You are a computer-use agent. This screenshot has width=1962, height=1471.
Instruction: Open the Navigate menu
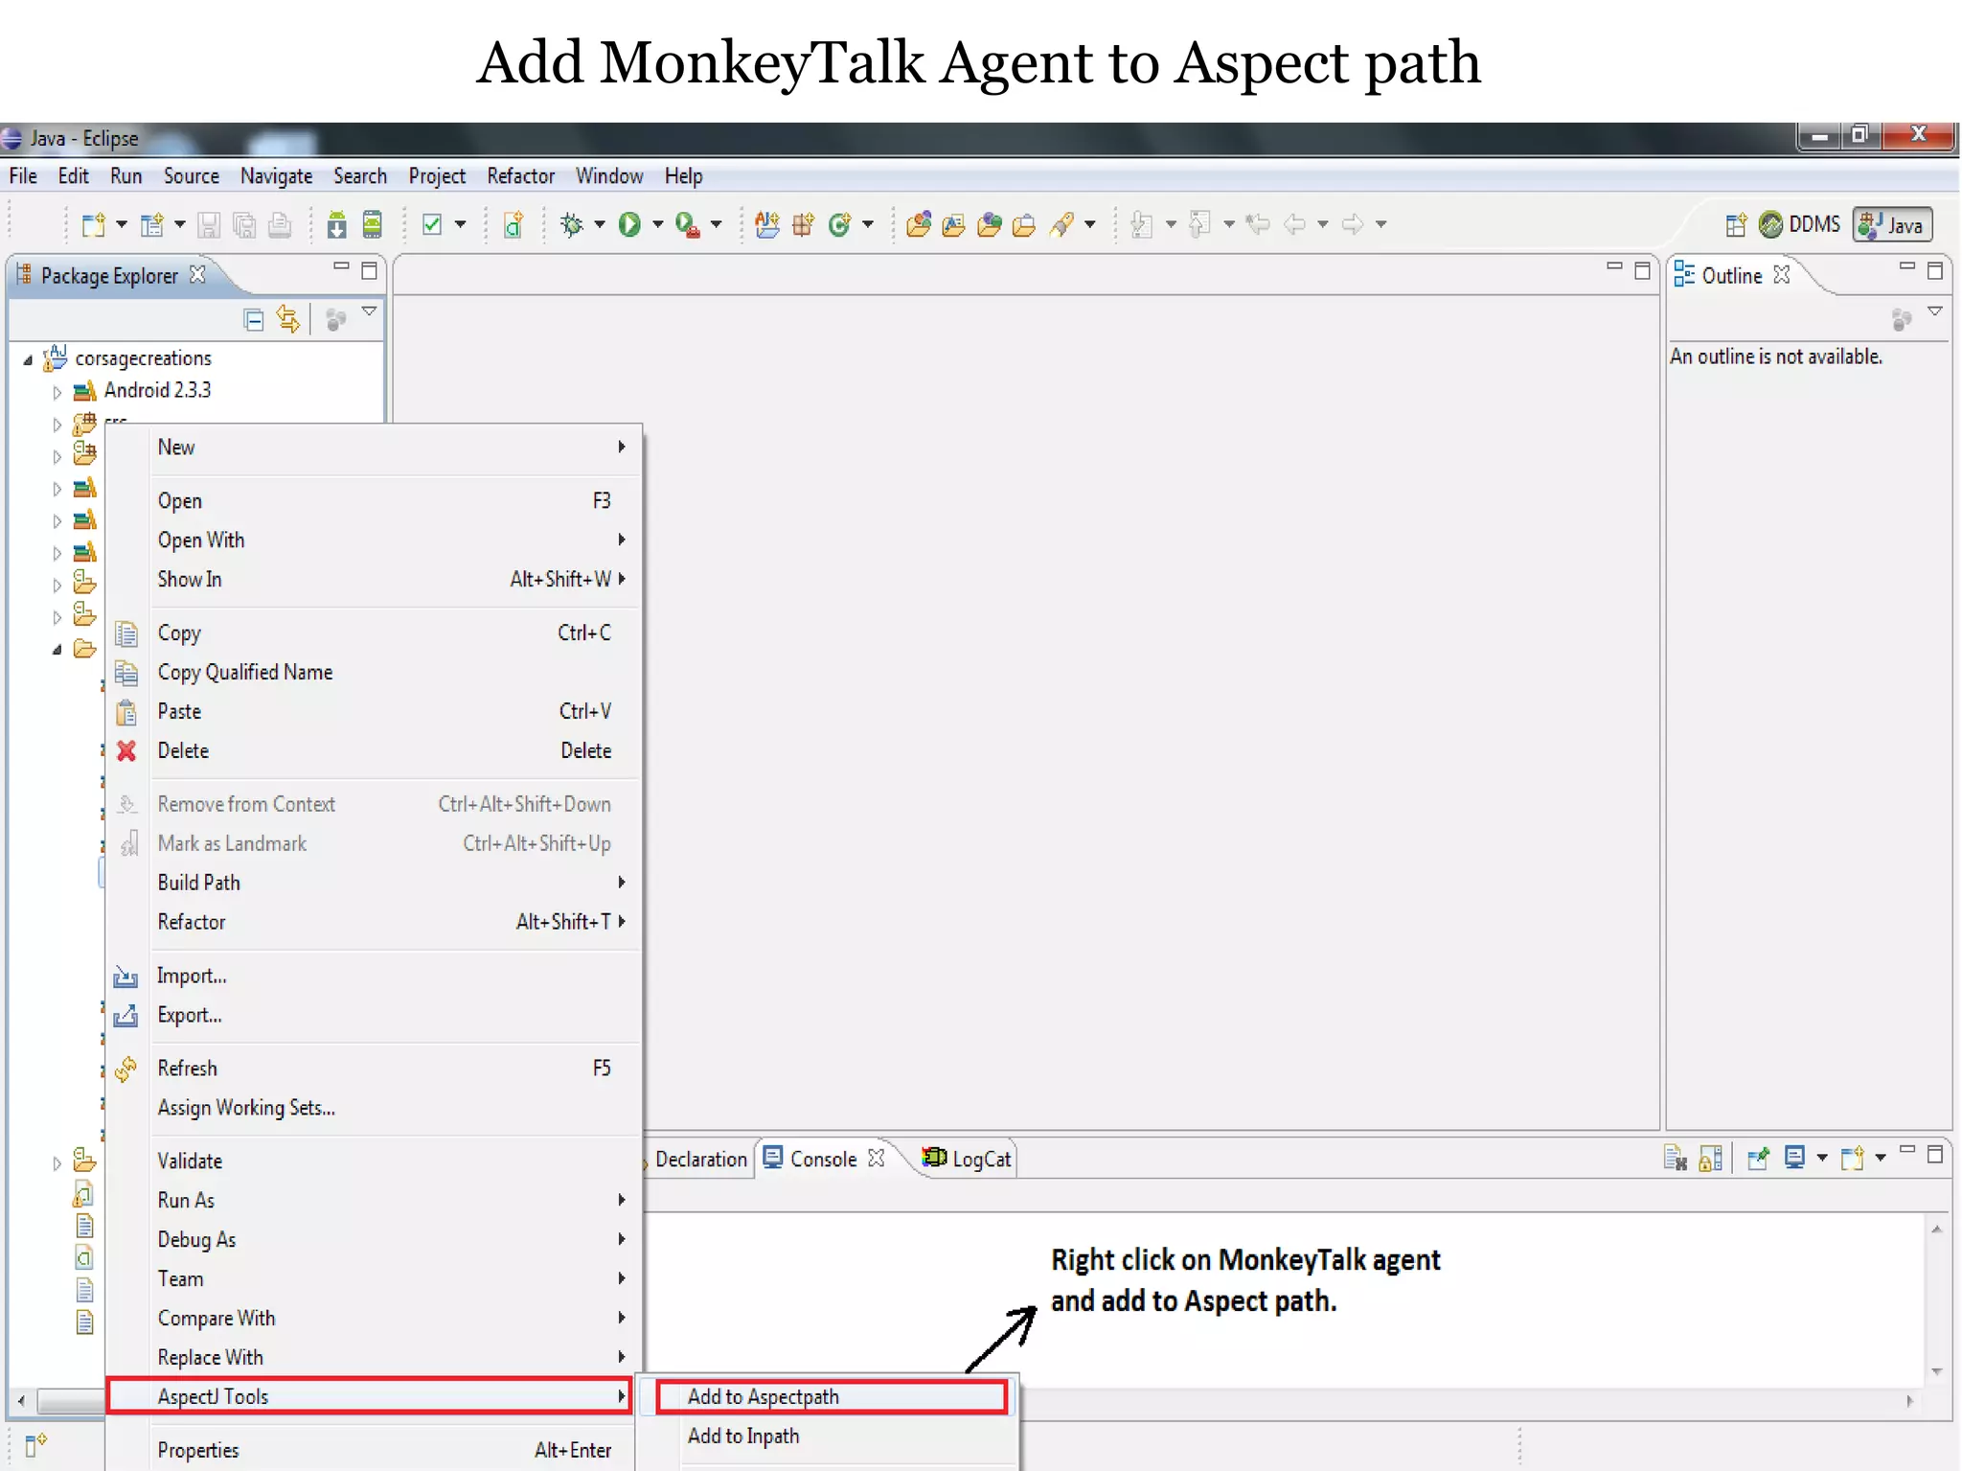click(276, 176)
